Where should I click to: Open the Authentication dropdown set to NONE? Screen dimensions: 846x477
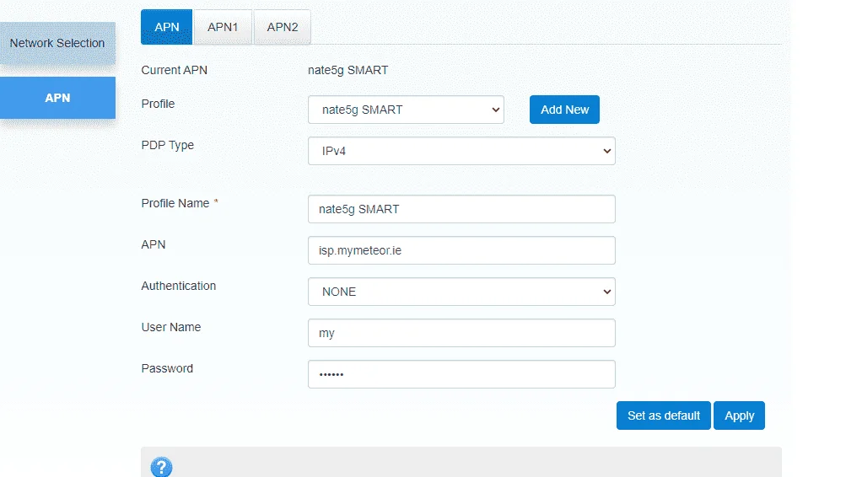tap(461, 292)
